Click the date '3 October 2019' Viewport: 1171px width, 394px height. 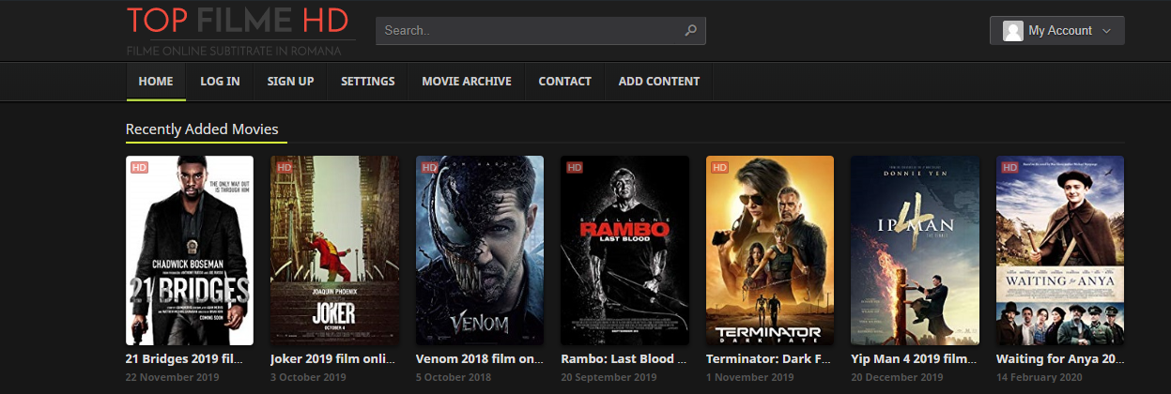(308, 377)
